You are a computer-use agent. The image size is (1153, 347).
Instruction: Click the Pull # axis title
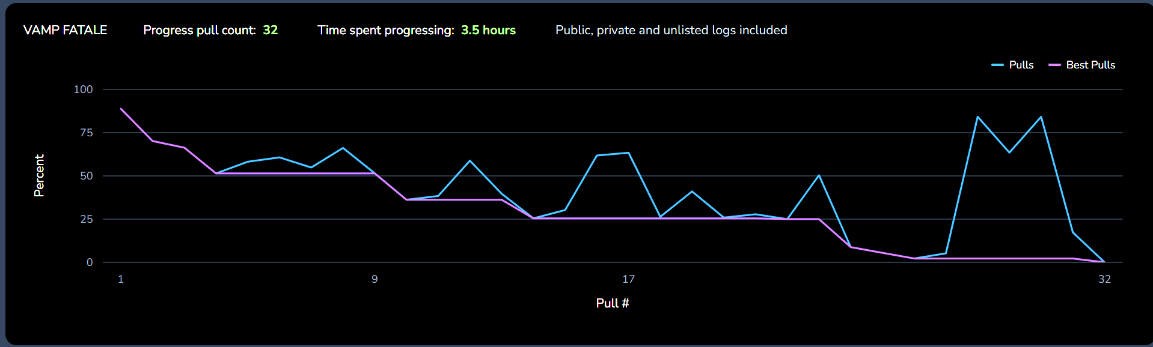click(613, 303)
